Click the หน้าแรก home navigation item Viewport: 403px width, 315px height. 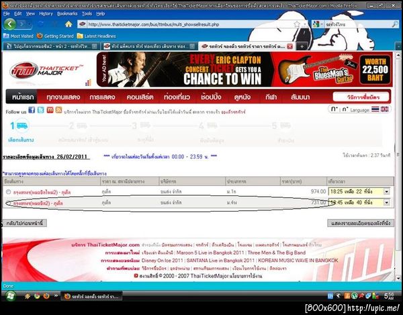[23, 97]
